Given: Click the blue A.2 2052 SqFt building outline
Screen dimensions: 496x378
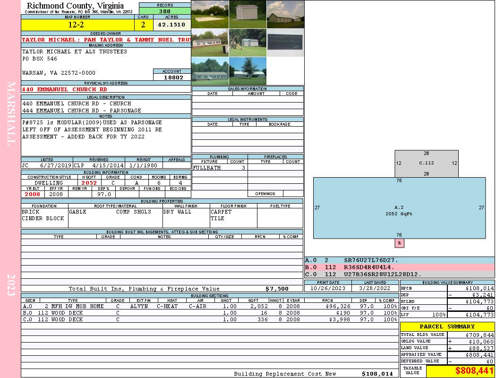Looking at the screenshot, I should coord(399,208).
